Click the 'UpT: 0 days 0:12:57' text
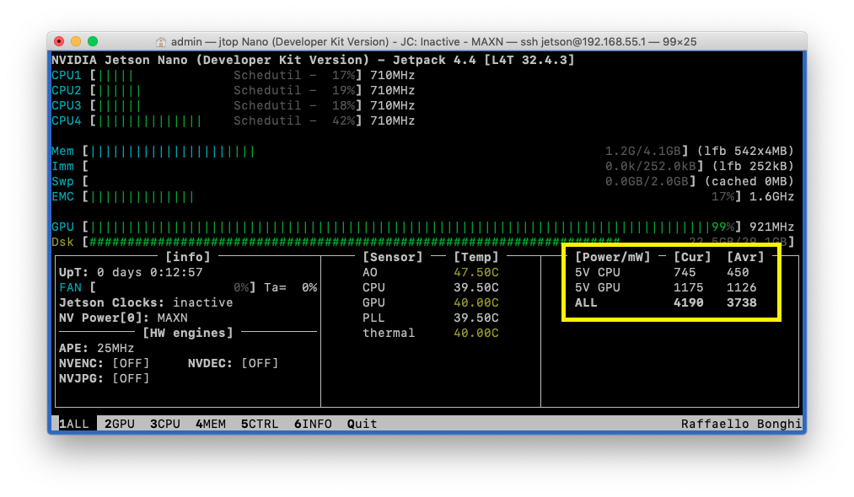Viewport: 854px width, 497px height. point(131,272)
